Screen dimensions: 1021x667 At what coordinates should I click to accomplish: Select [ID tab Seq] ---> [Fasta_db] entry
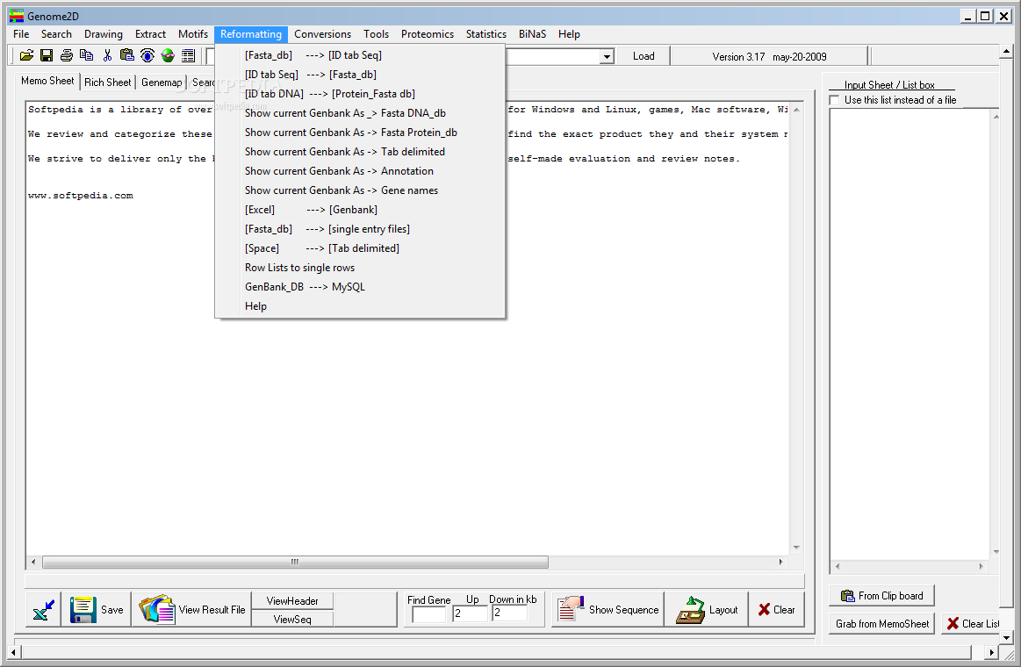pyautogui.click(x=360, y=75)
